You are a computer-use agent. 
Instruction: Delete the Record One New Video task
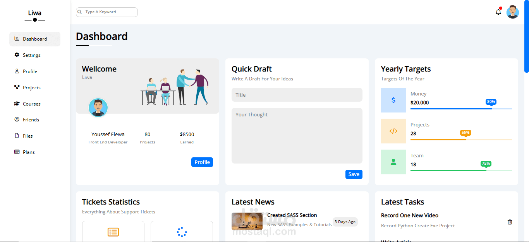pyautogui.click(x=510, y=222)
